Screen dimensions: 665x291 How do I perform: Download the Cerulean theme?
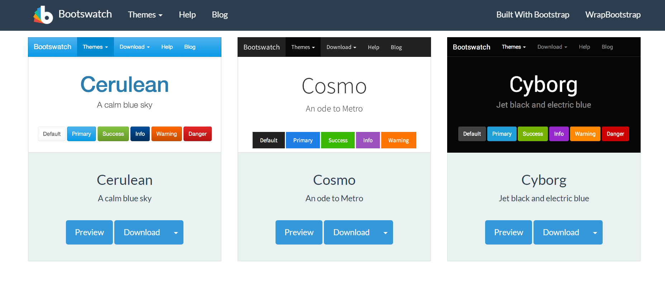[142, 232]
